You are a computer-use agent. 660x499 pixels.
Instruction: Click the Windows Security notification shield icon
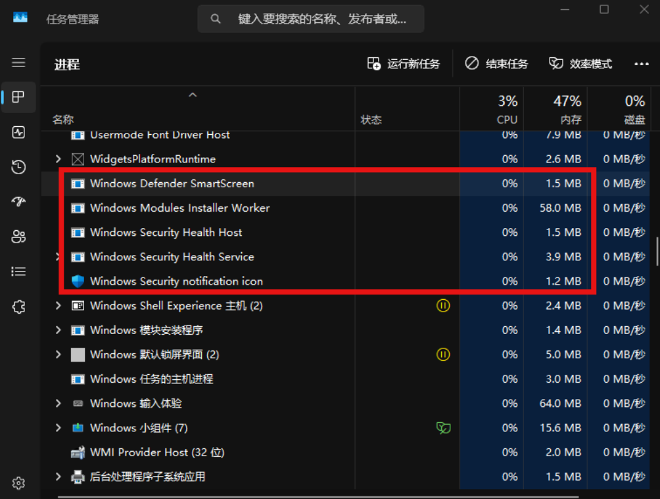pos(78,281)
